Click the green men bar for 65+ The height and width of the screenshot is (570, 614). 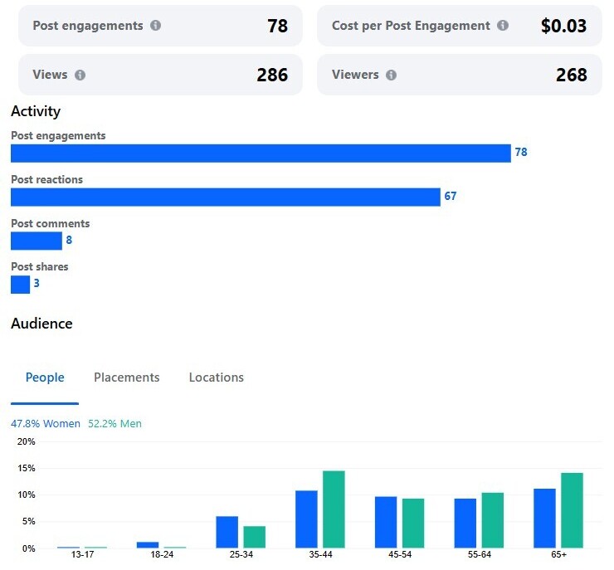click(572, 510)
